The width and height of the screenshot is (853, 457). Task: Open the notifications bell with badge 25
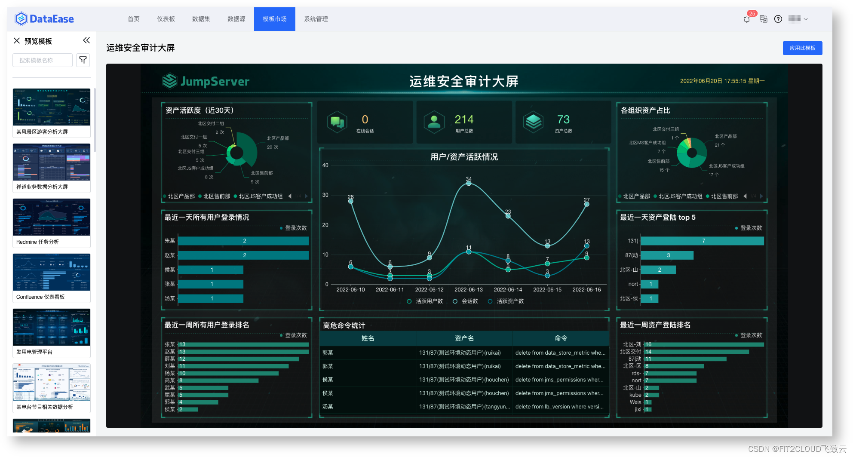746,19
